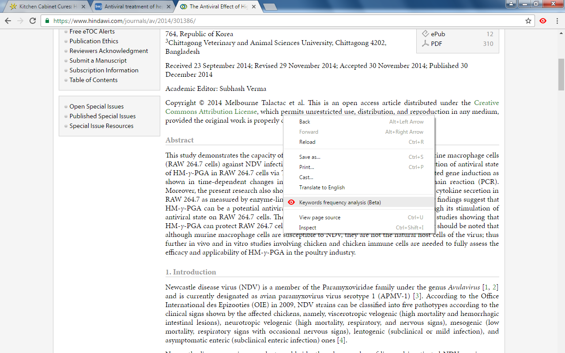Click the PDF download icon

coord(425,43)
